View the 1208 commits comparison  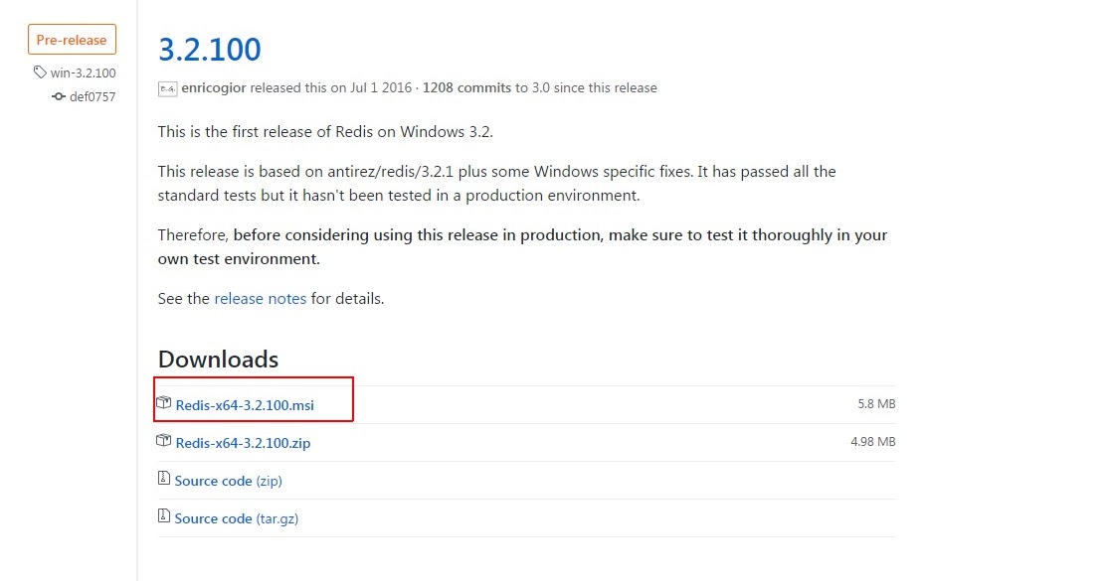click(x=465, y=87)
